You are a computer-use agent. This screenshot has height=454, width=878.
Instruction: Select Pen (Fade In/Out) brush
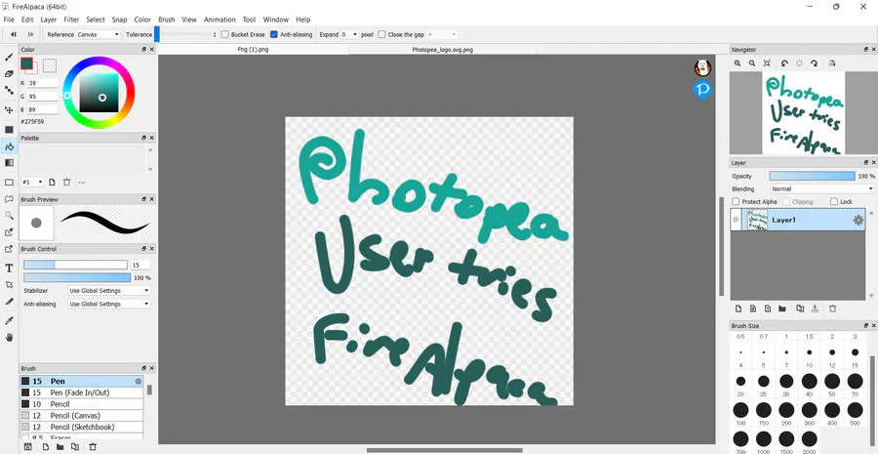[82, 392]
